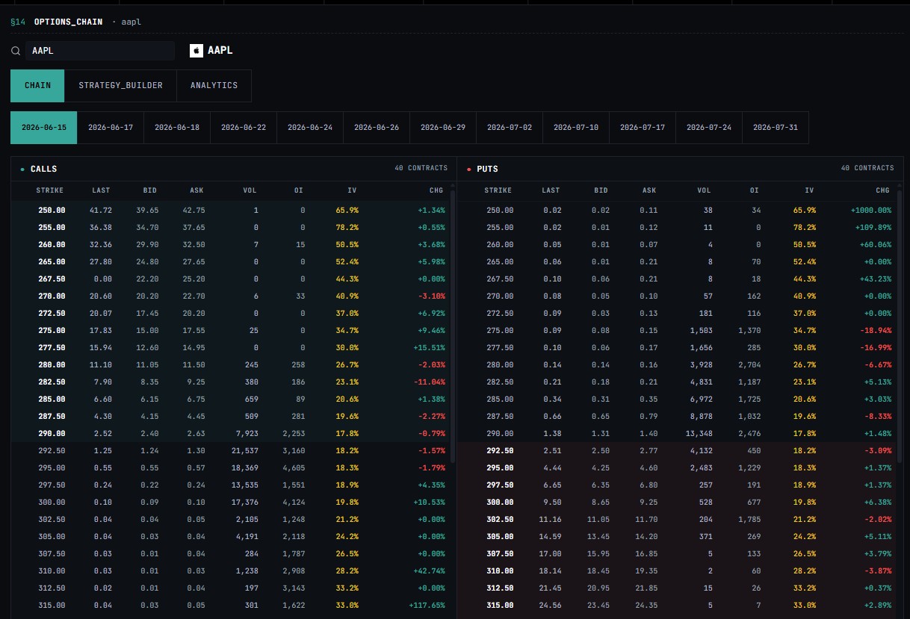Select the 270.00 strike call row

pos(231,296)
